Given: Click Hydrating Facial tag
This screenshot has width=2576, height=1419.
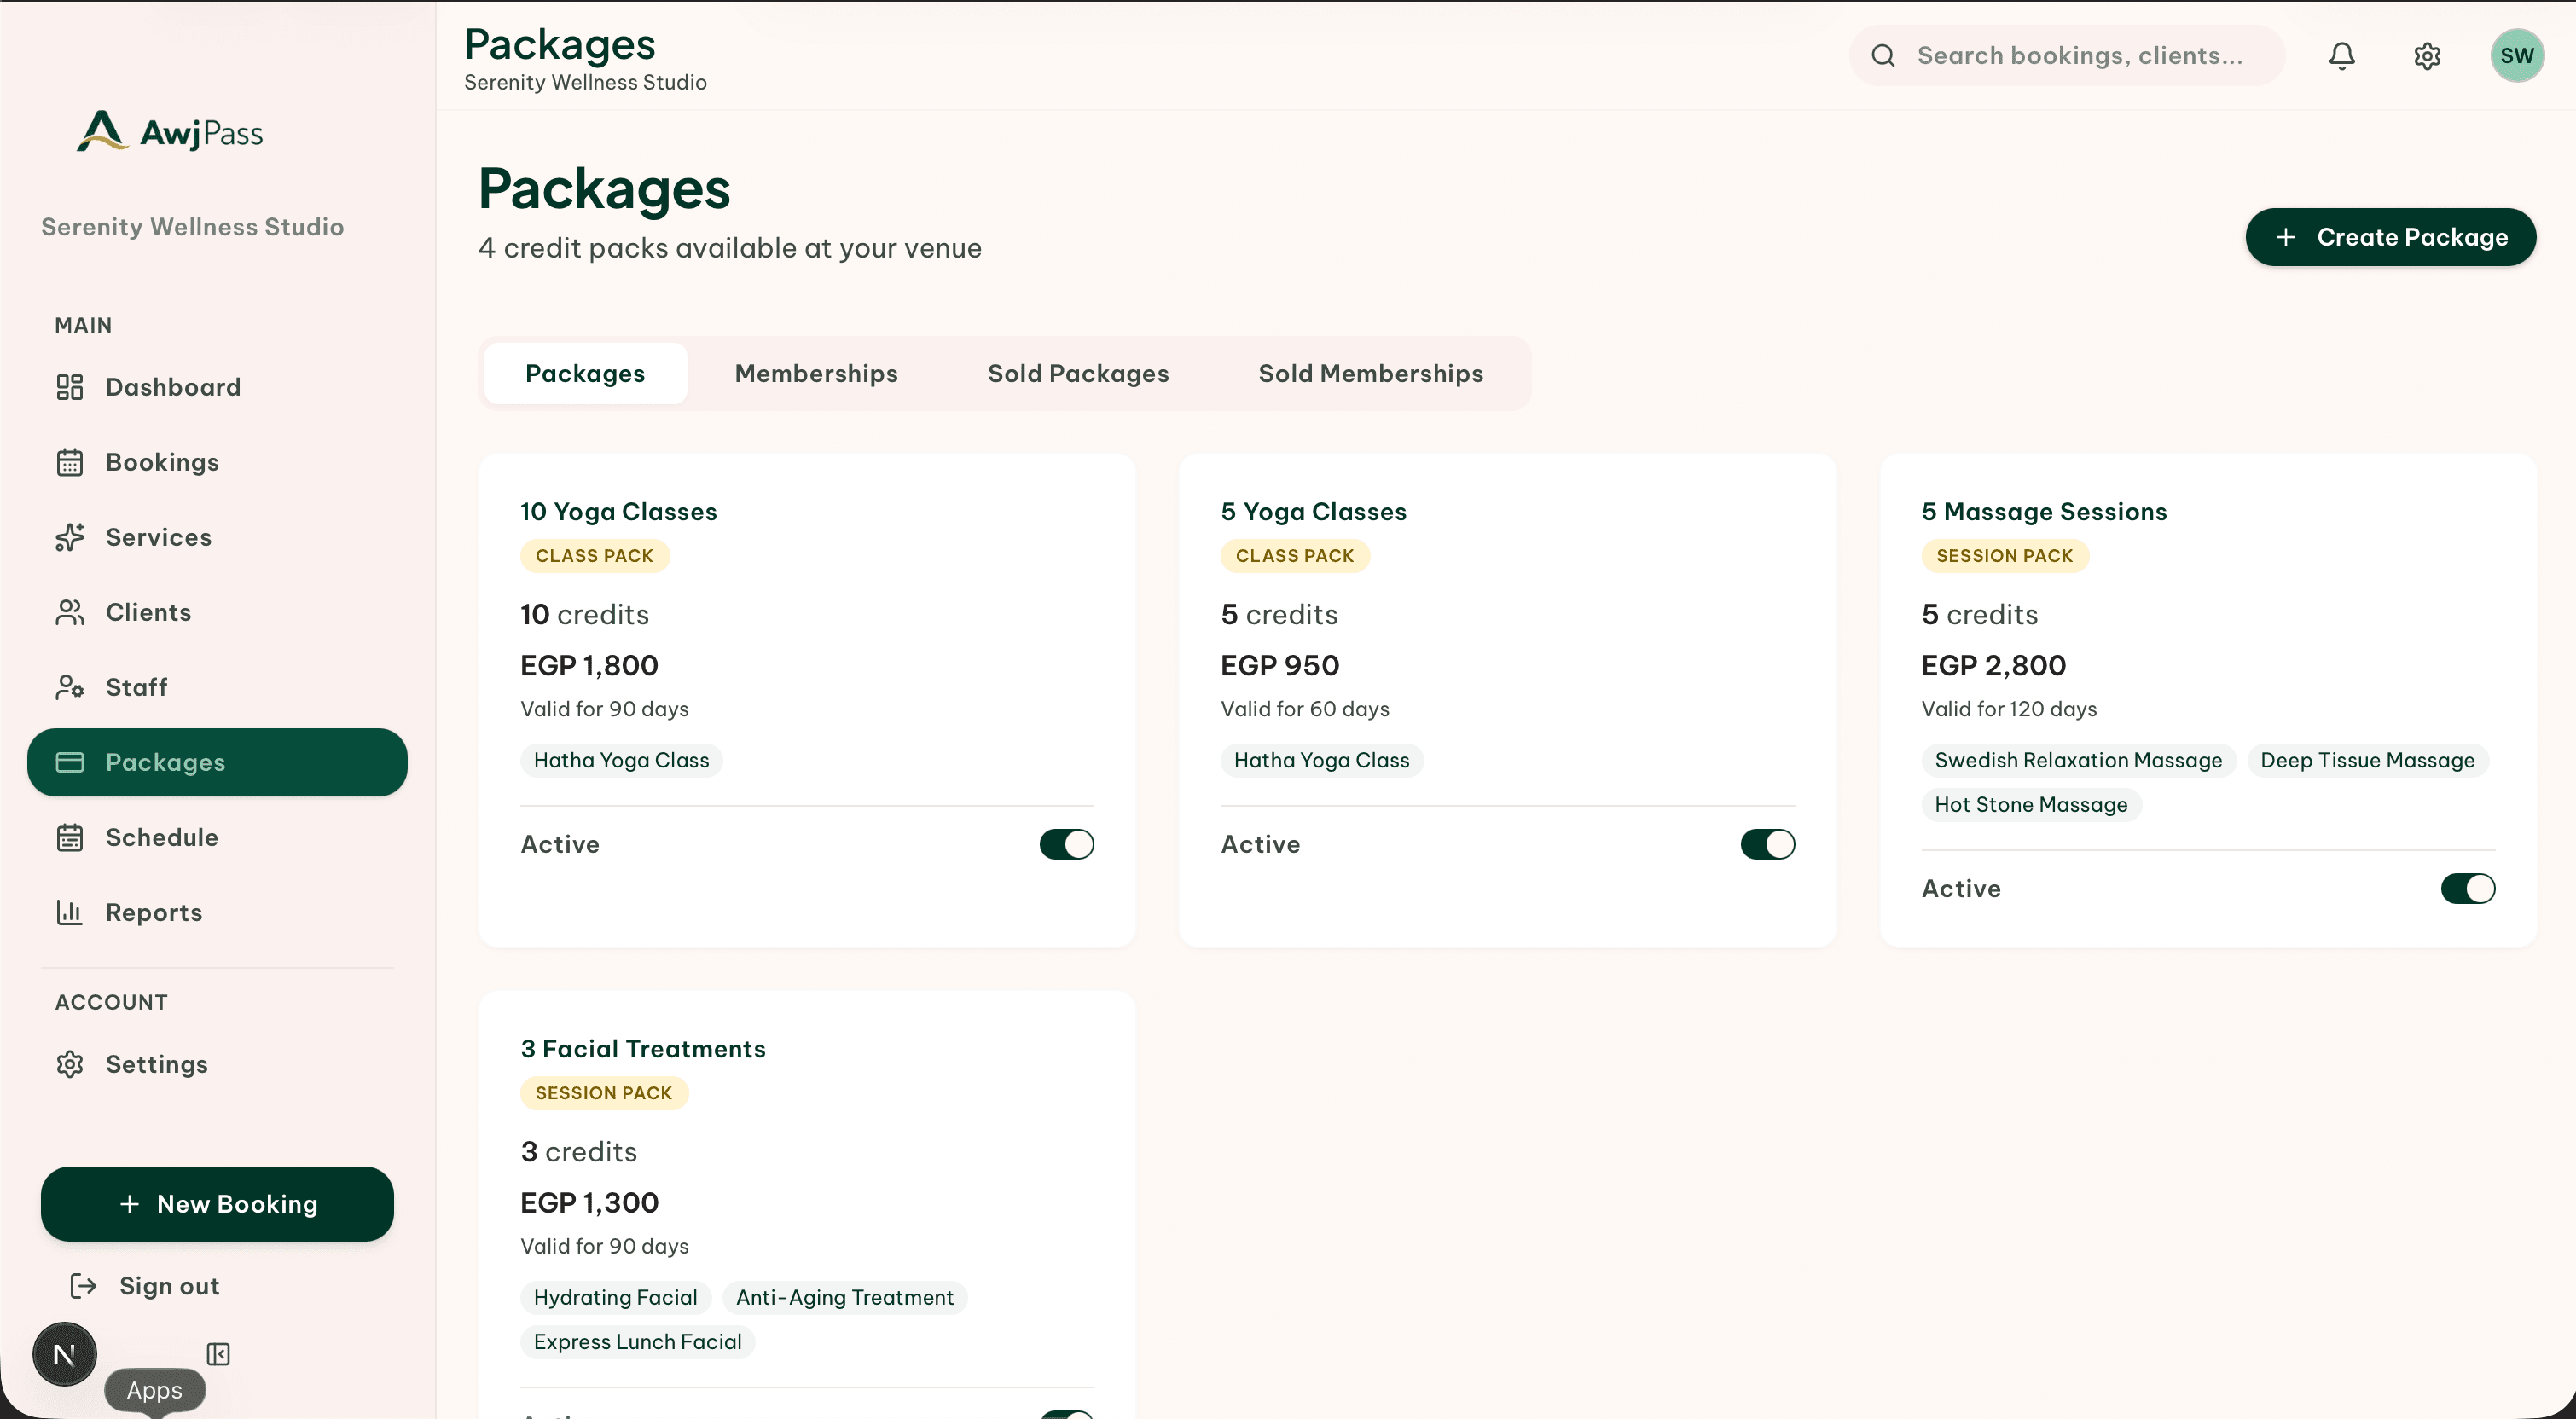Looking at the screenshot, I should click(x=615, y=1297).
